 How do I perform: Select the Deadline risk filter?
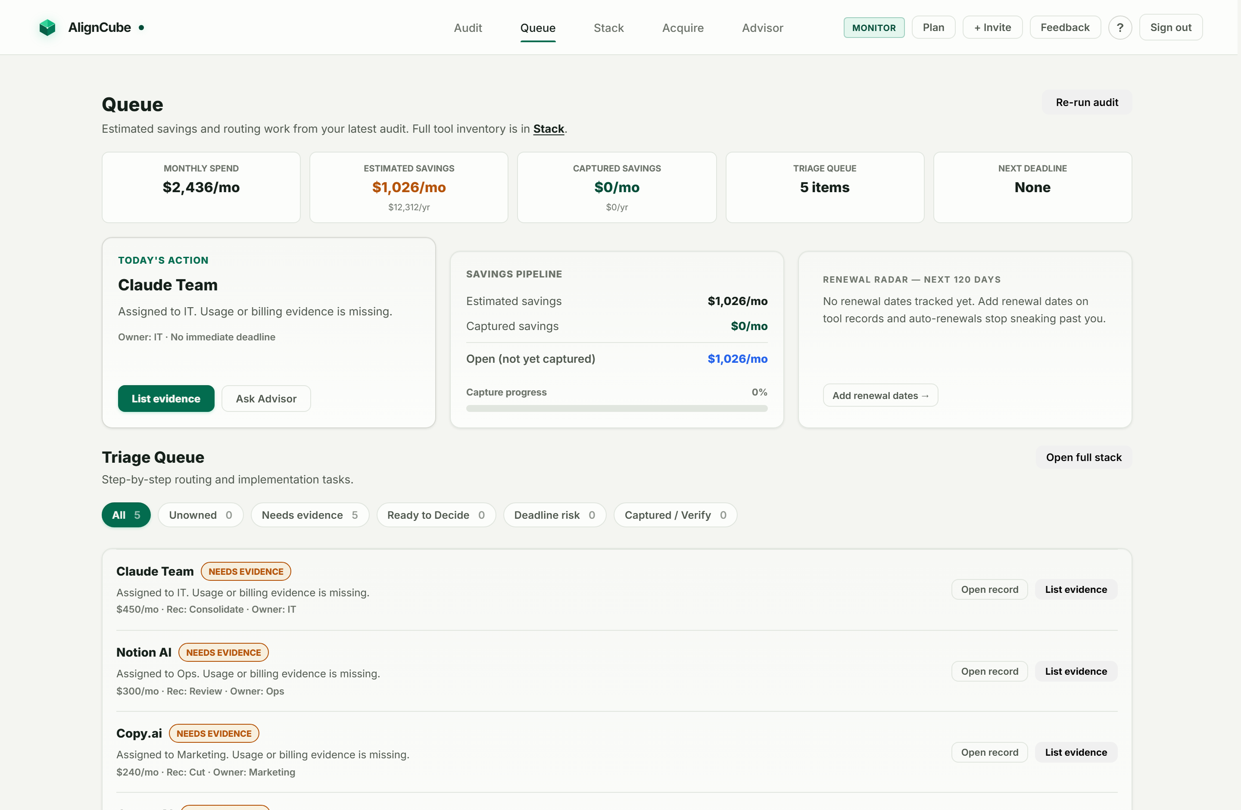tap(554, 515)
